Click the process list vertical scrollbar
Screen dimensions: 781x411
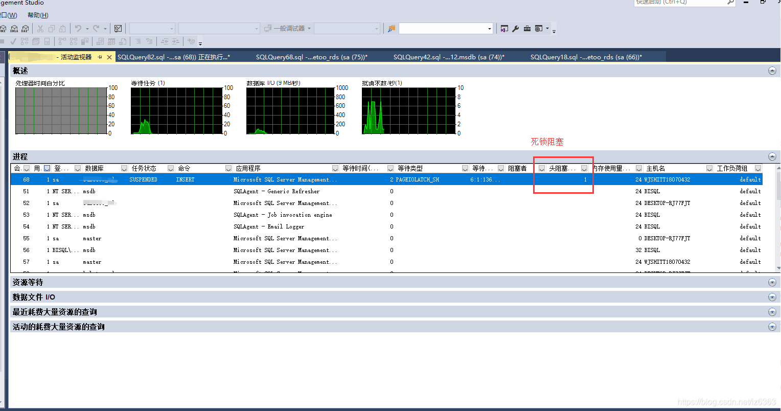[778, 218]
